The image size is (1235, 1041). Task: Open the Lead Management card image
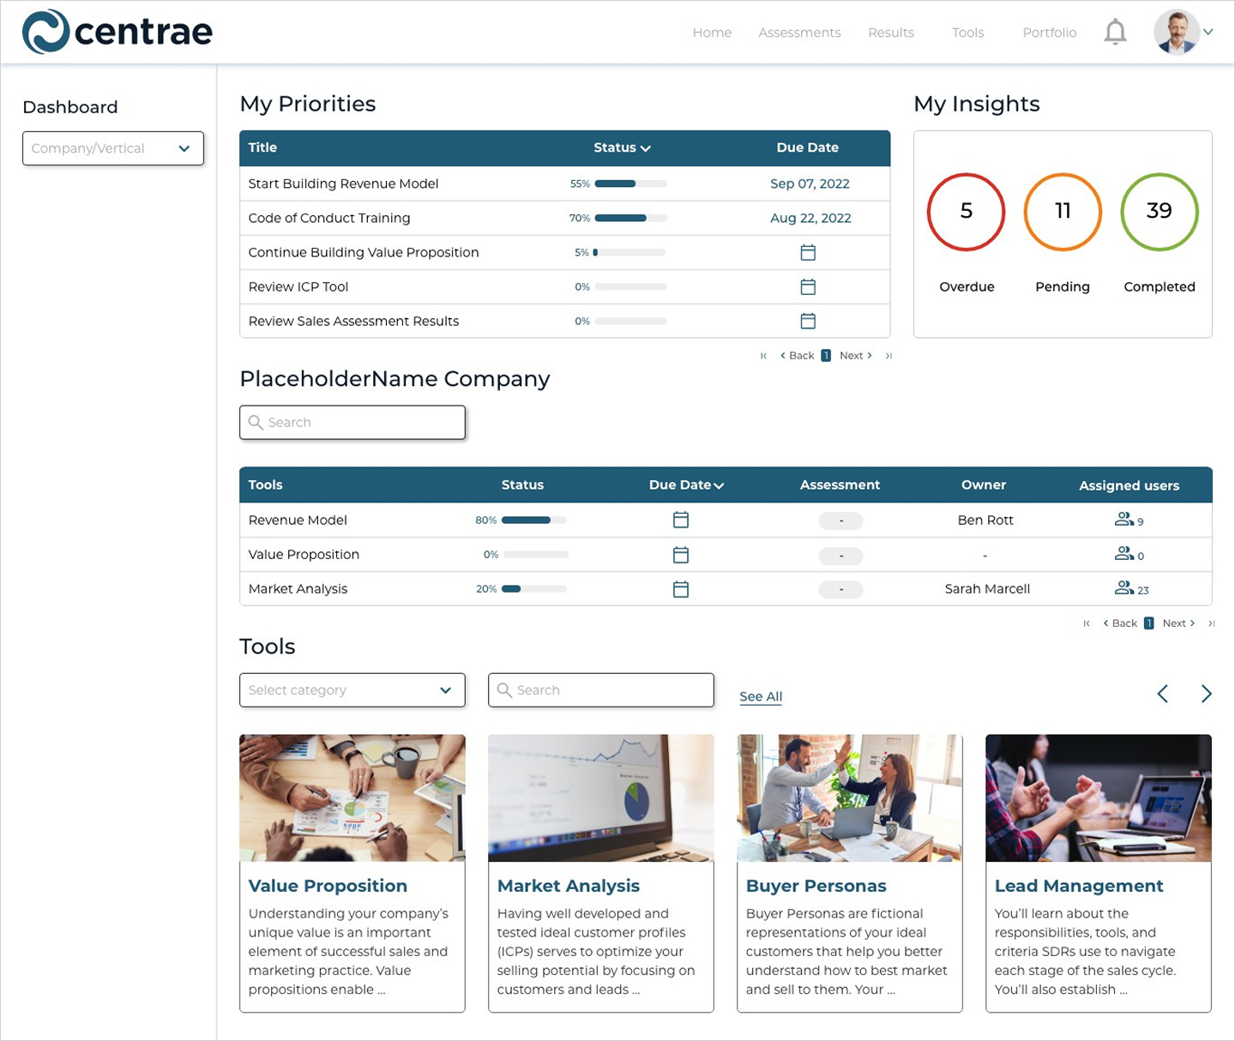[1099, 797]
